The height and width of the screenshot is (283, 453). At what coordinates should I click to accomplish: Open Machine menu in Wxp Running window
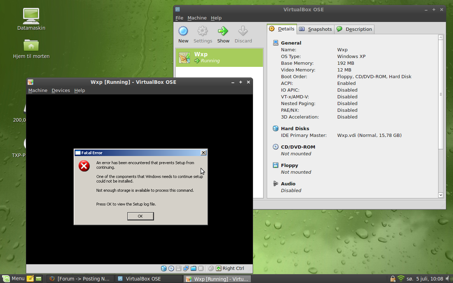pyautogui.click(x=38, y=90)
